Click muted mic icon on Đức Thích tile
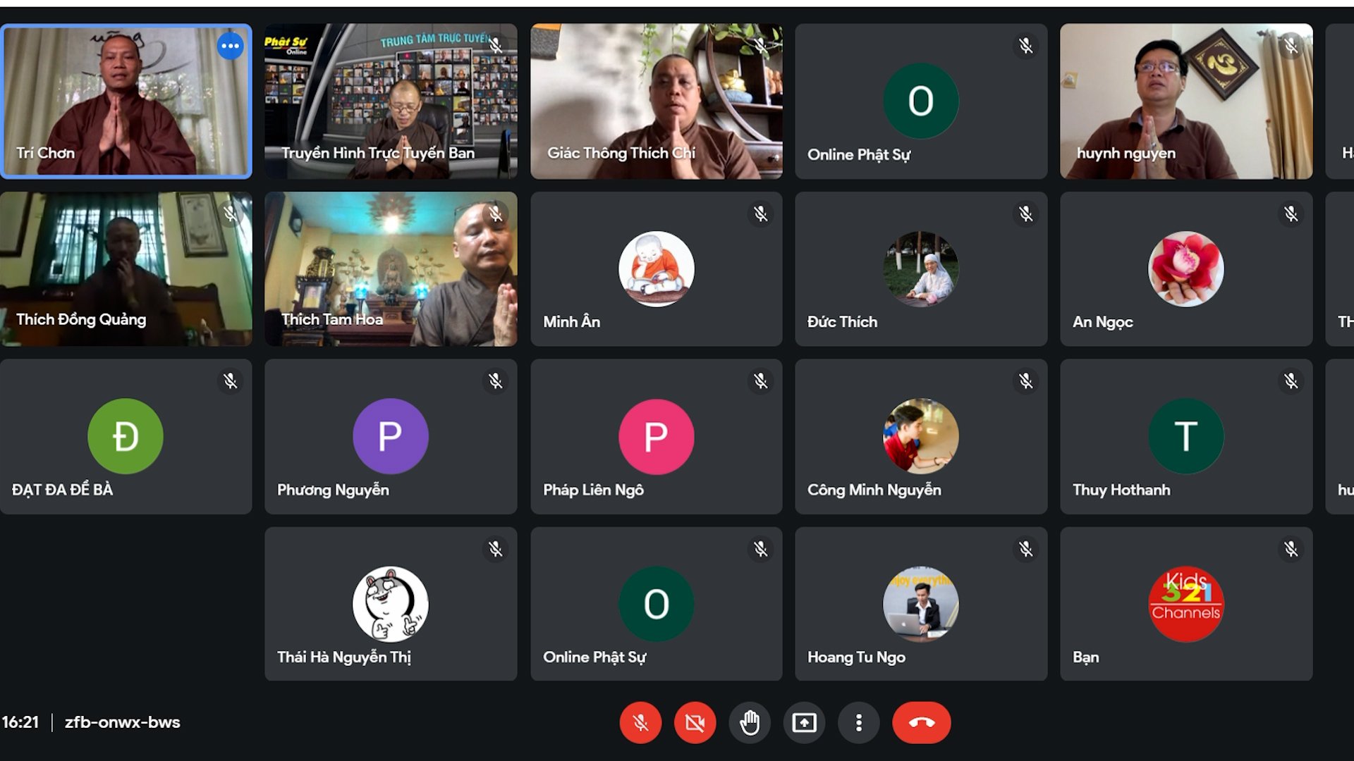This screenshot has height=761, width=1354. [1025, 214]
